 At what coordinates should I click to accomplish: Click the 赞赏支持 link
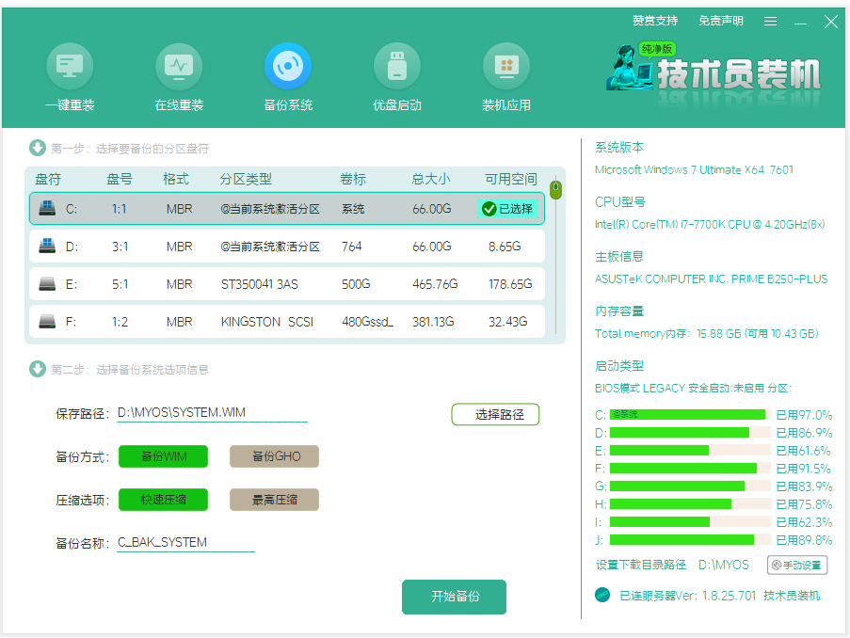tap(655, 21)
